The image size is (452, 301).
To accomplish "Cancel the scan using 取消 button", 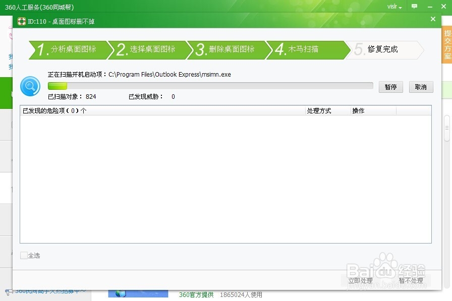I will click(421, 87).
